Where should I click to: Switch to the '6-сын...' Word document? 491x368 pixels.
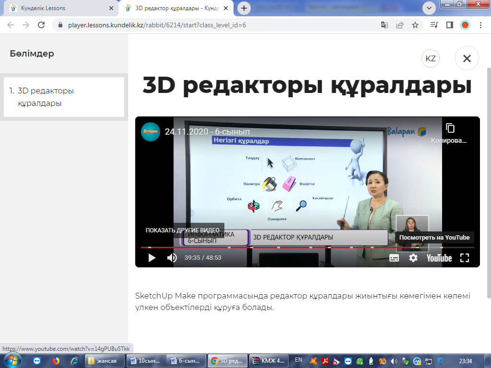pos(186,361)
